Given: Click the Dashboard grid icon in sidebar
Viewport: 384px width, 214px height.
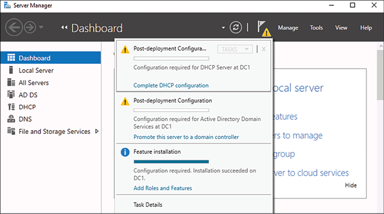Looking at the screenshot, I should click(11, 57).
